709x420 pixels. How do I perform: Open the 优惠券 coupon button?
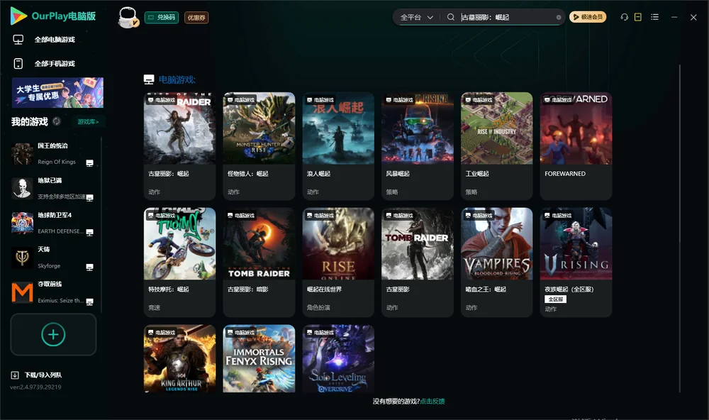coord(196,18)
